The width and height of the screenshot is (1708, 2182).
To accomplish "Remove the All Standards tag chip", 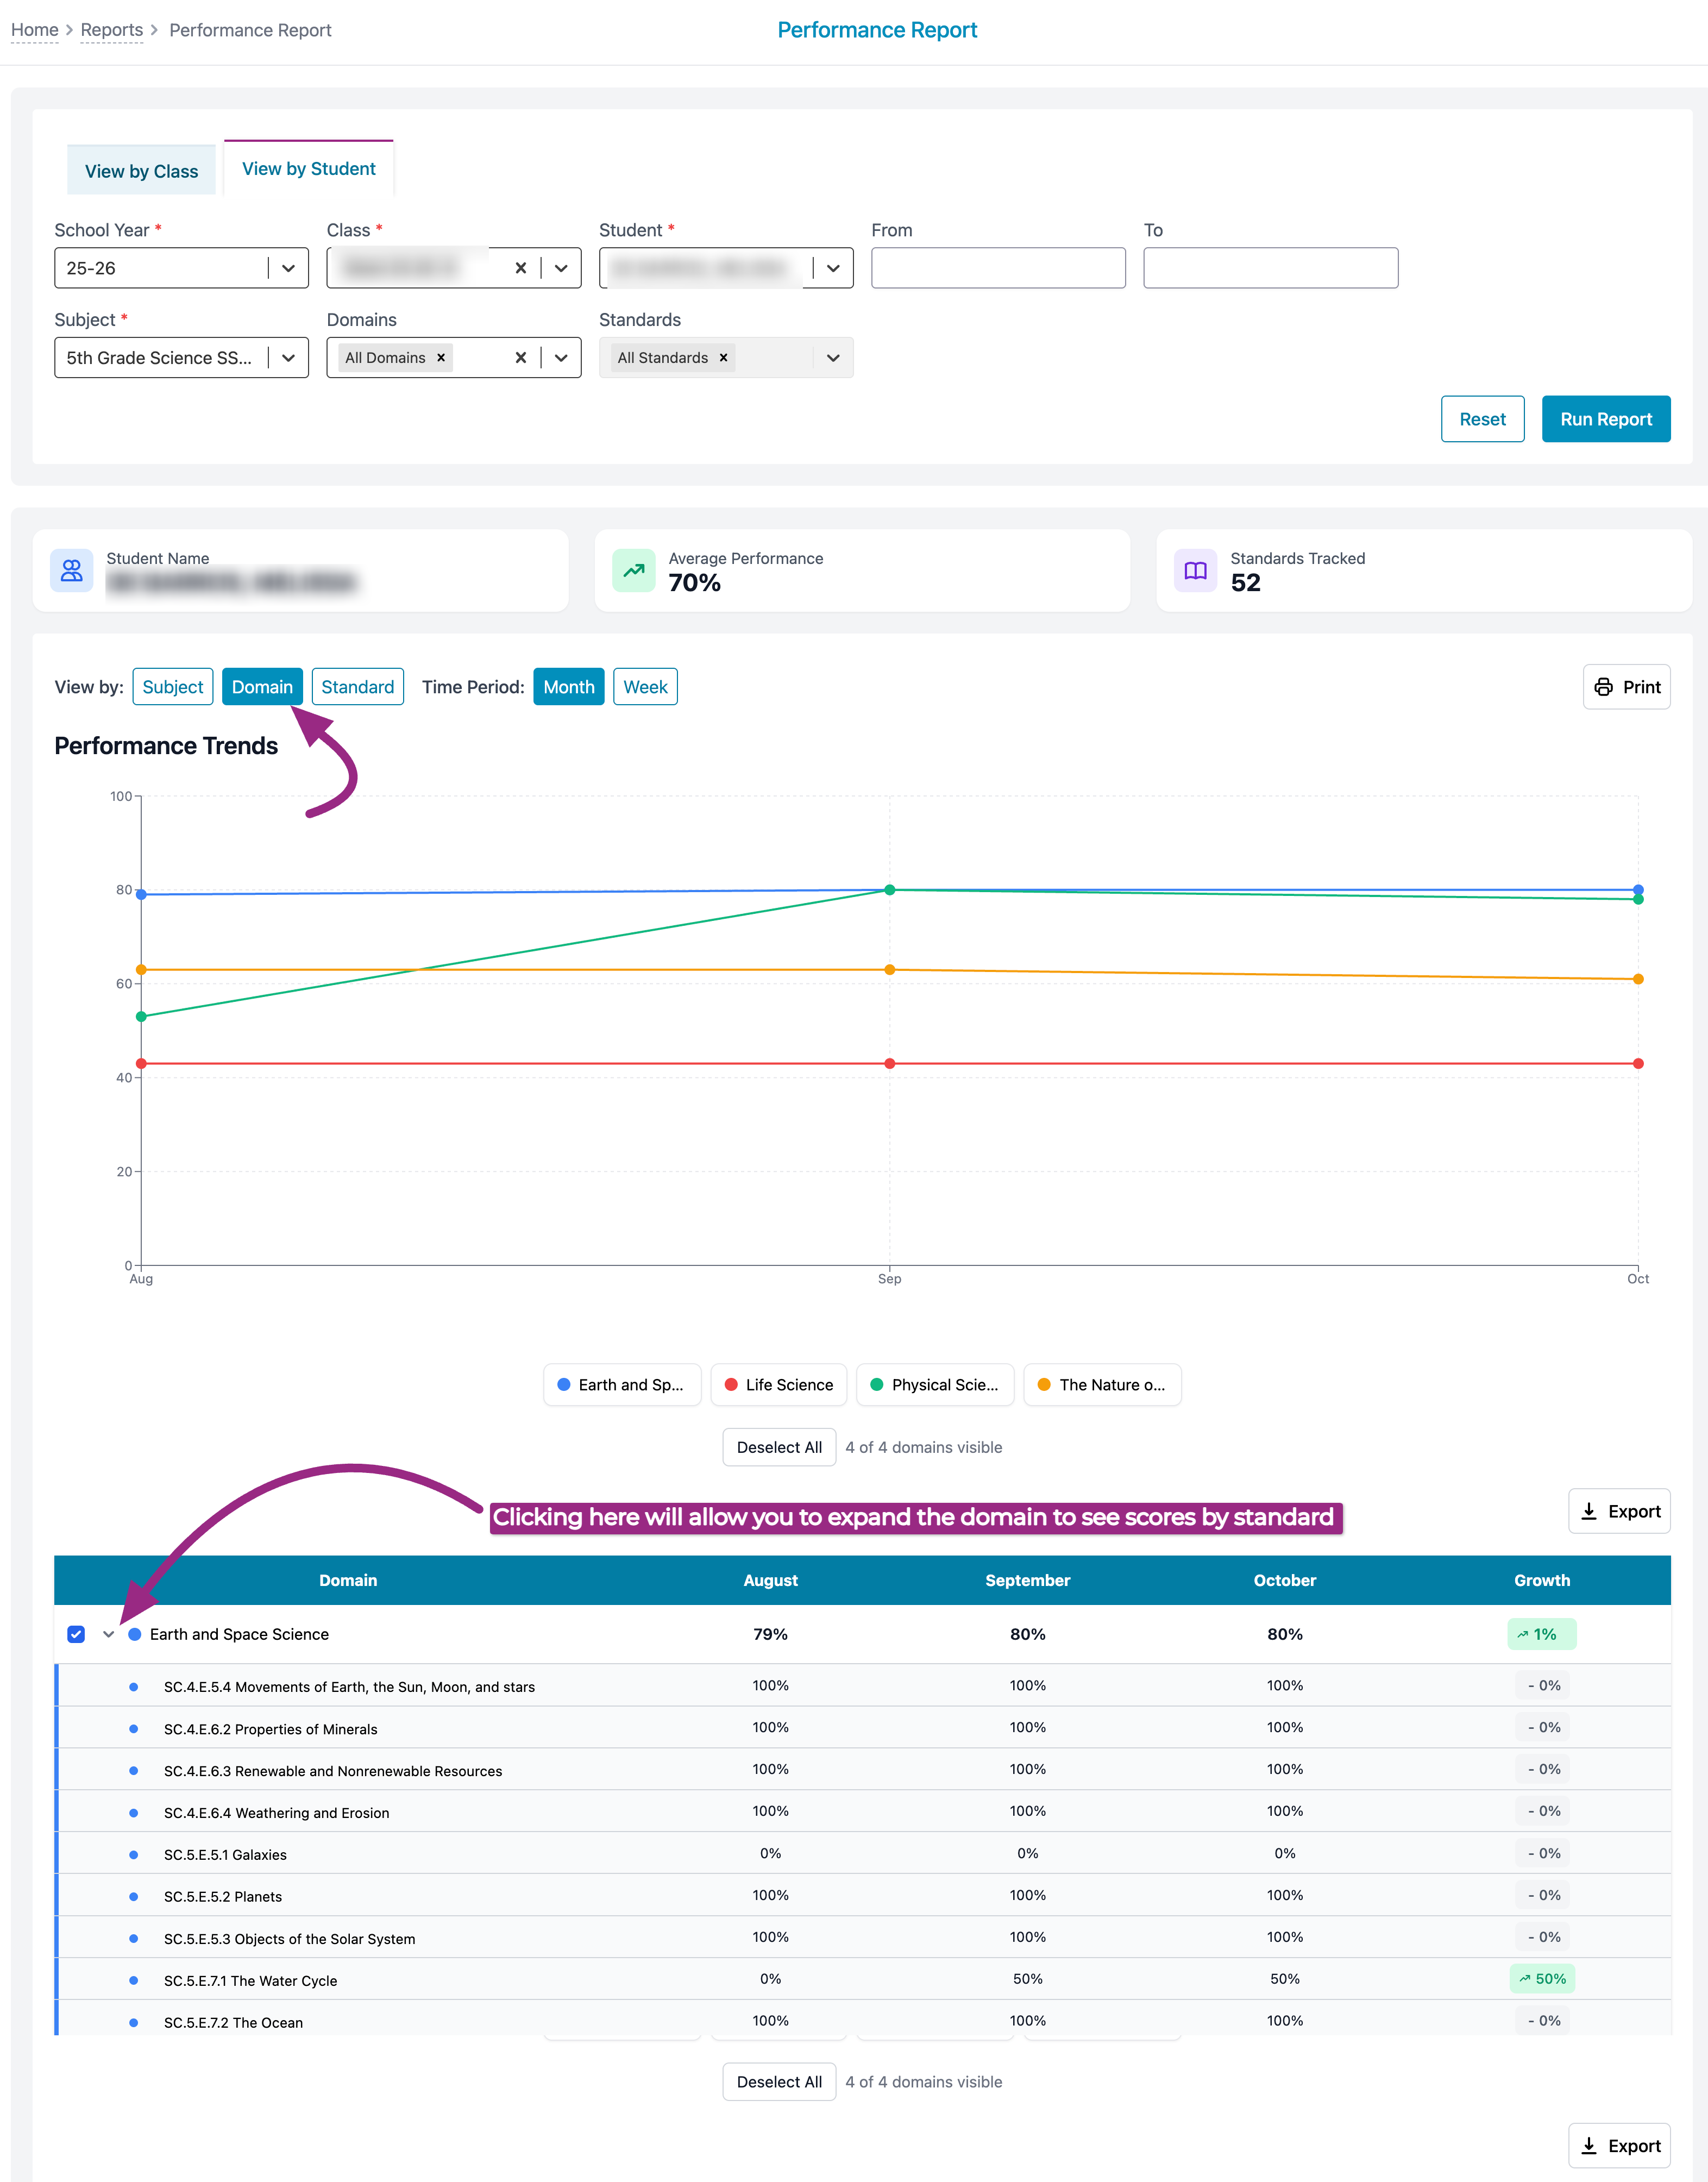I will point(723,358).
